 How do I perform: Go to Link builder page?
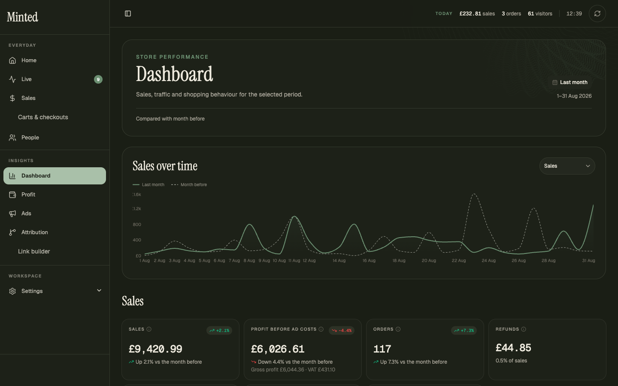tap(34, 251)
